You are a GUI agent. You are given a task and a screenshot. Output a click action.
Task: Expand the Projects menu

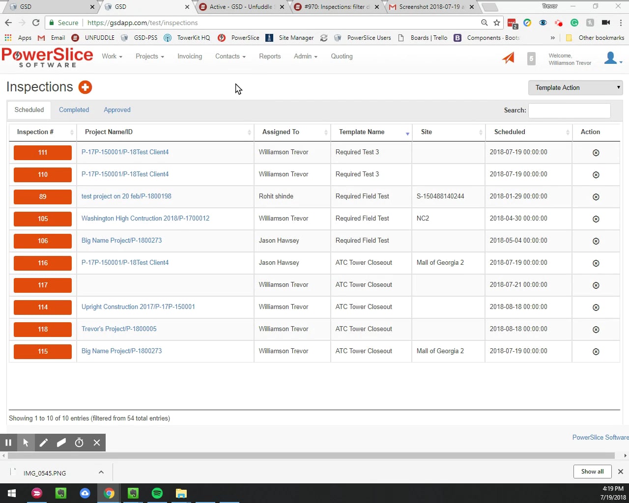click(150, 56)
